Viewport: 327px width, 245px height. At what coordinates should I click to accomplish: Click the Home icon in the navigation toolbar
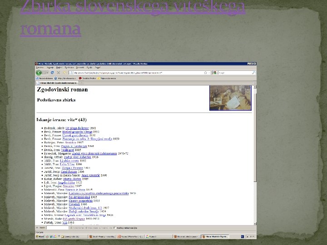tap(64, 73)
